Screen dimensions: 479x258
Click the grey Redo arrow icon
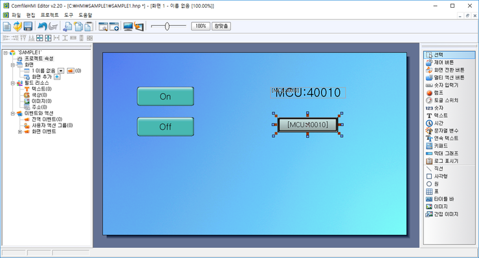coord(53,27)
